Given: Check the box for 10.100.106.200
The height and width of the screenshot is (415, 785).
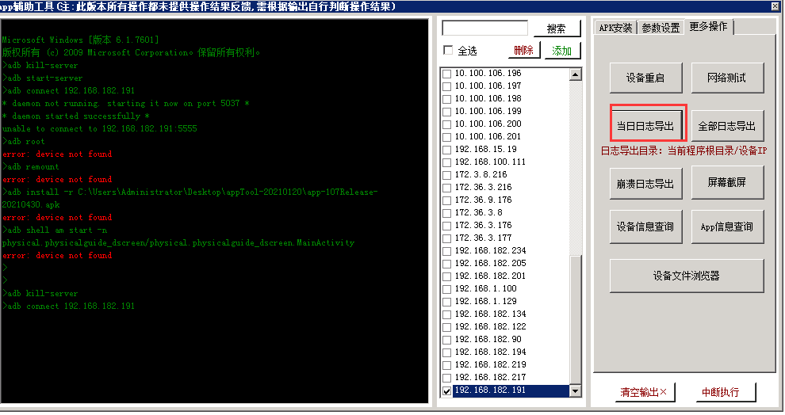Looking at the screenshot, I should coord(447,124).
